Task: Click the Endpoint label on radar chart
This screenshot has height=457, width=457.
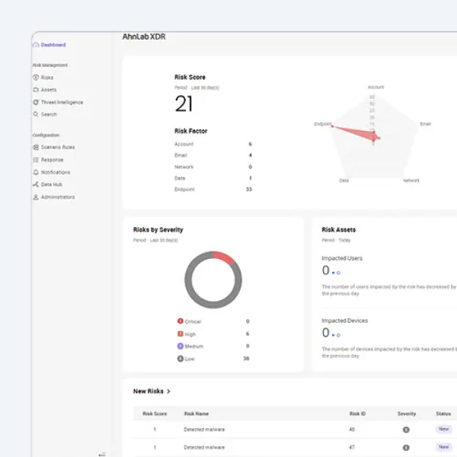Action: click(321, 123)
